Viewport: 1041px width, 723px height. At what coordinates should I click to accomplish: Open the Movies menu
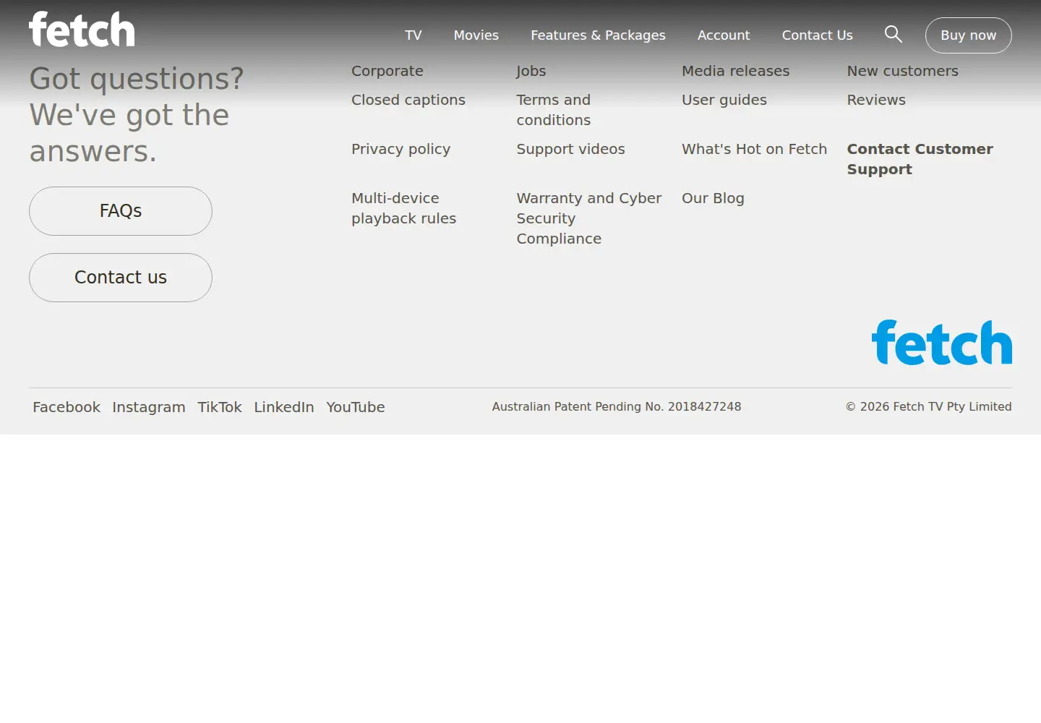[476, 35]
